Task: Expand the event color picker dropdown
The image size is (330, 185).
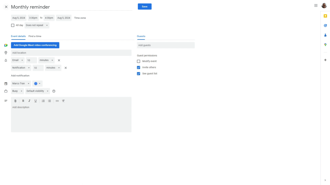Action: click(x=37, y=83)
